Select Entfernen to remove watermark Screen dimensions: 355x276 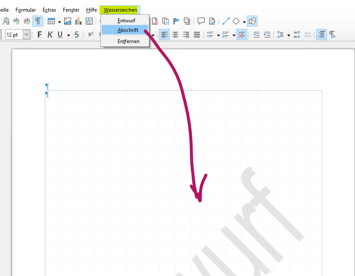click(x=125, y=41)
